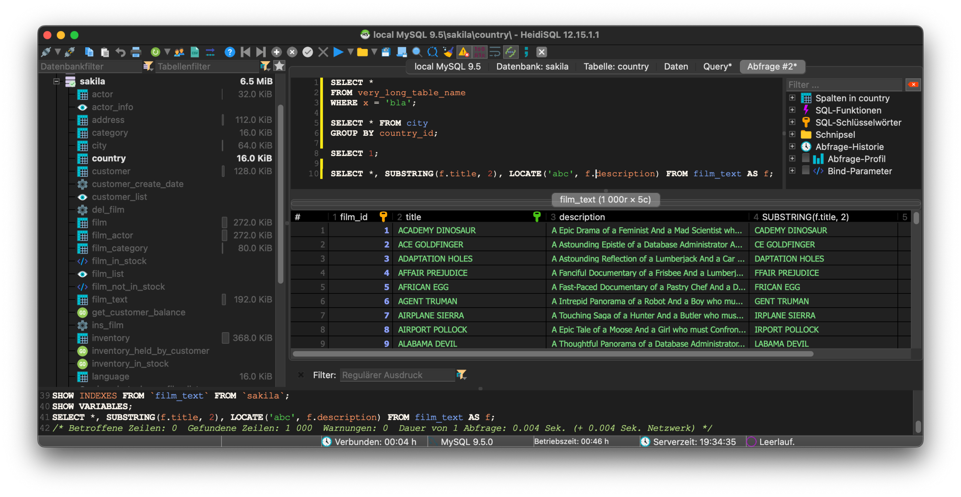Open the dropdown arrow next to run icon
The image size is (961, 497).
tap(350, 52)
